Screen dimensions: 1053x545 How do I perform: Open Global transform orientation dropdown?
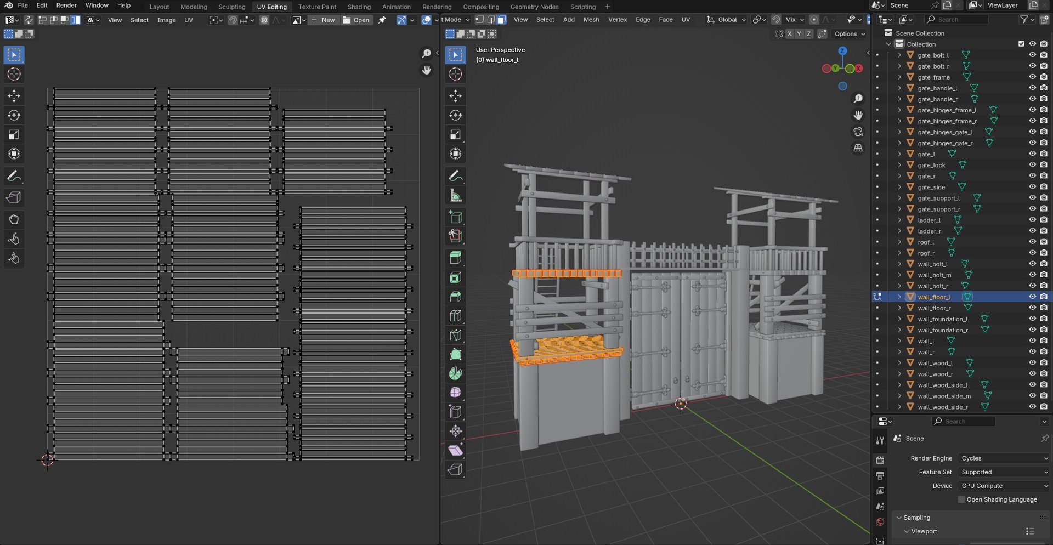pos(726,20)
